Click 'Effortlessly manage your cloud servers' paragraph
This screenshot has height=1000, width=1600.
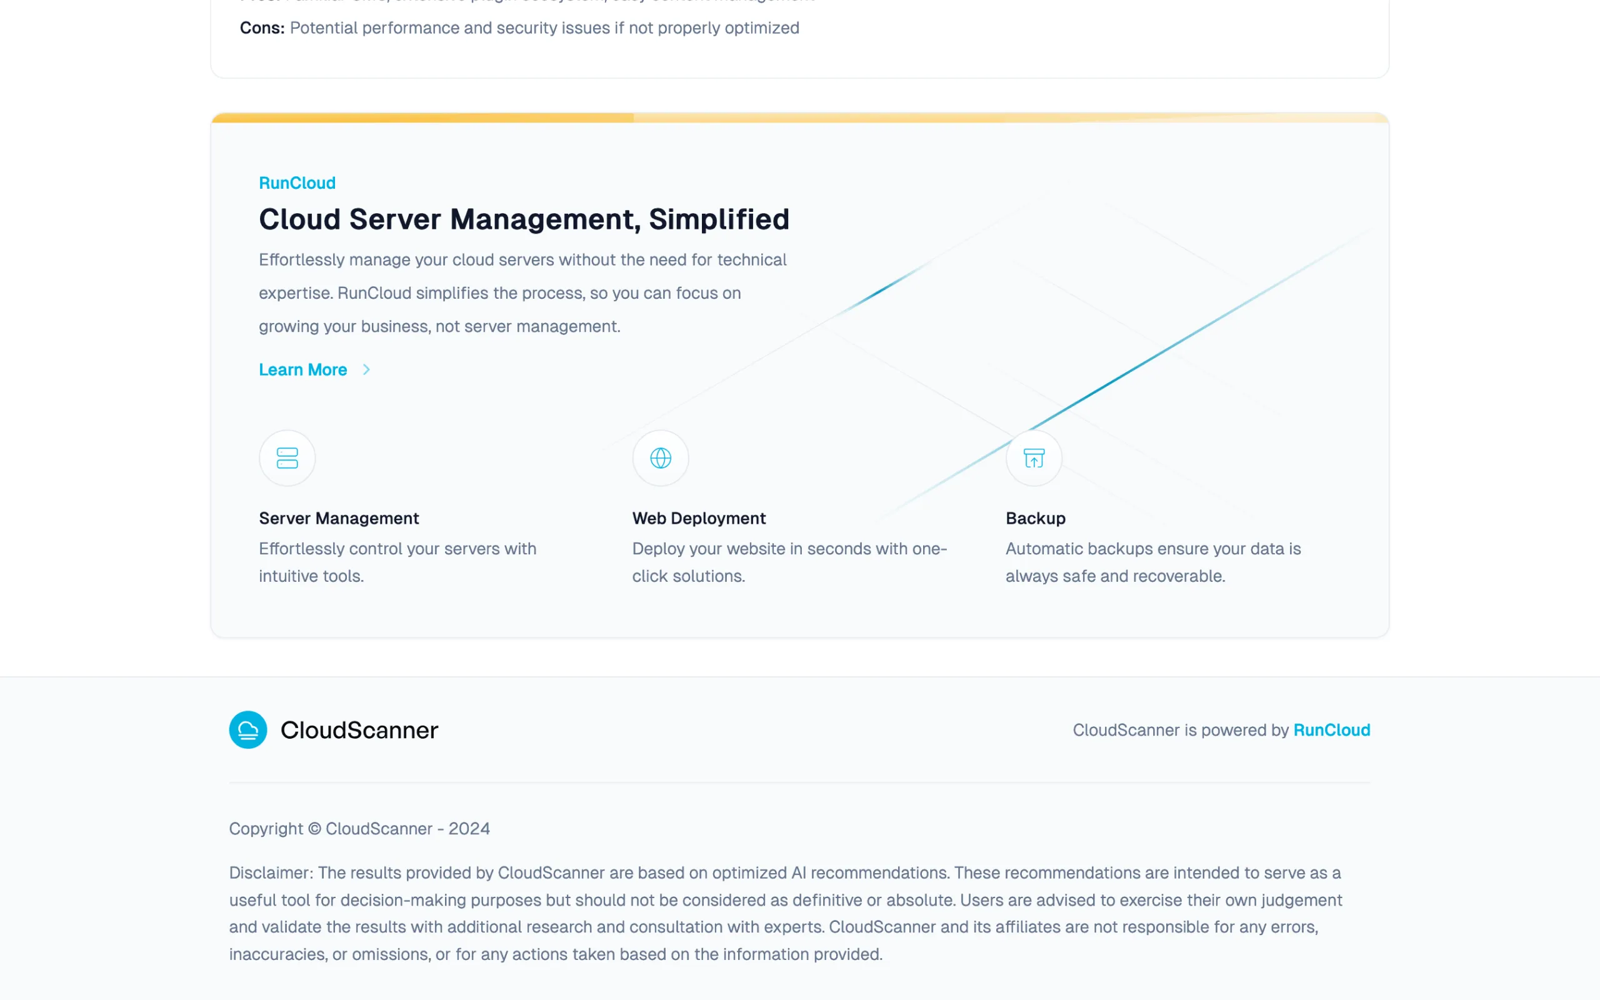[523, 293]
